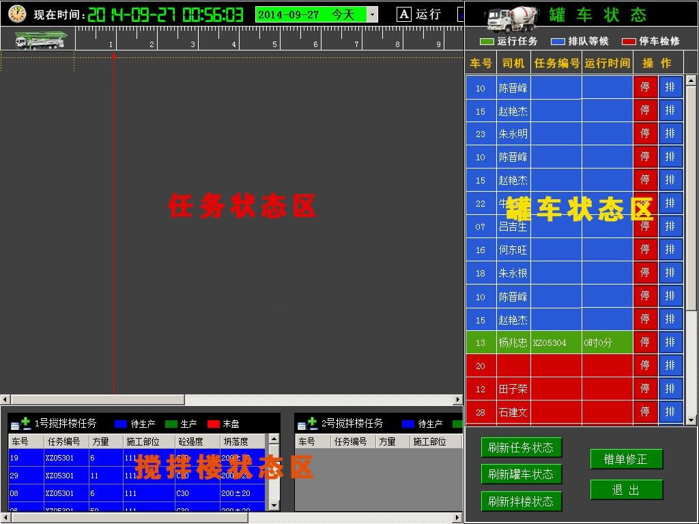Click the 运行时间 column header
Image resolution: width=699 pixels, height=524 pixels.
coord(607,63)
